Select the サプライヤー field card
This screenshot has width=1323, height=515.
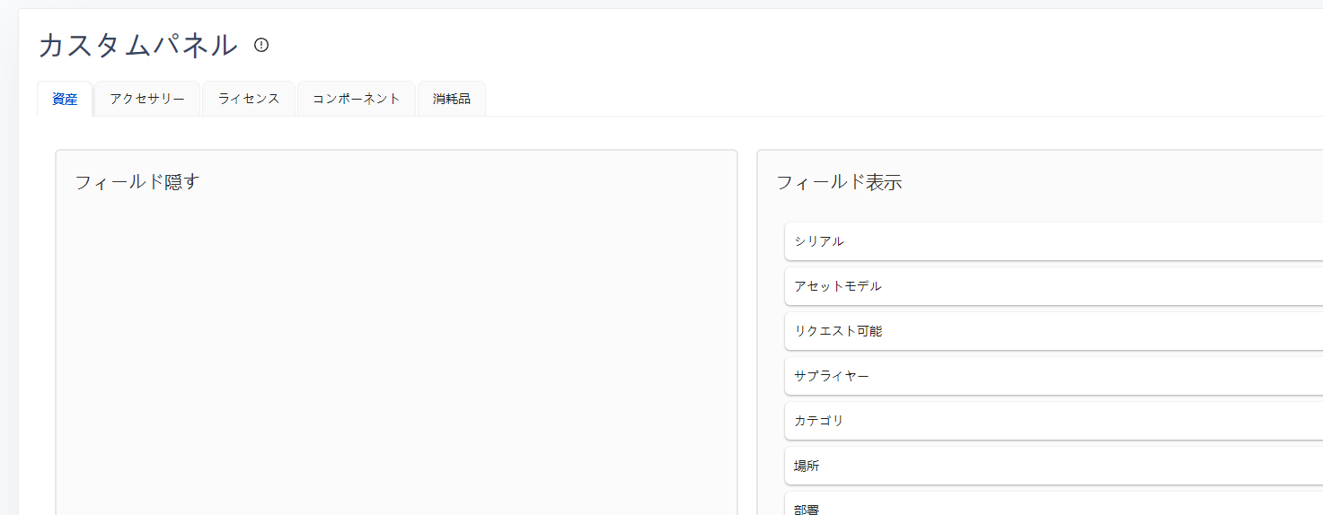[1051, 376]
